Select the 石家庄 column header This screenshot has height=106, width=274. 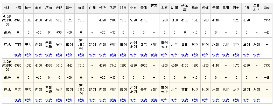tap(154, 8)
